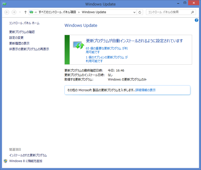Open the blue Help question mark
Image resolution: width=201 pixels, height=170 pixels.
[x=196, y=20]
